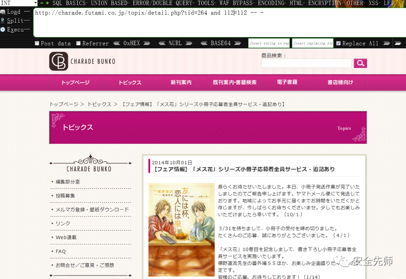This screenshot has width=406, height=279.
Task: Click the green minus icon in HackBar
Action: (42, 3)
